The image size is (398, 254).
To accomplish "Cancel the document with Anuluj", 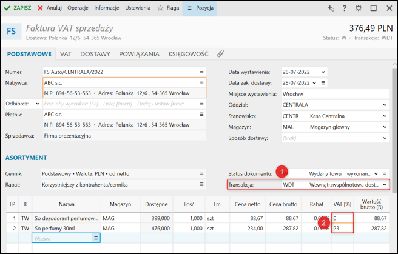I will (49, 8).
